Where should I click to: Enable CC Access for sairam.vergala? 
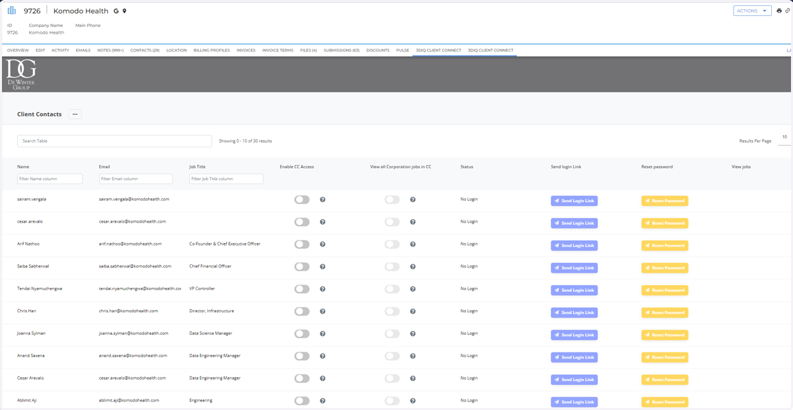tap(302, 199)
